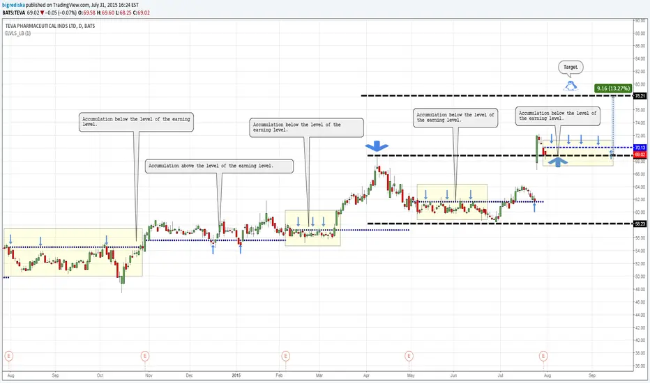Click the Nov label on the time axis

coord(149,375)
